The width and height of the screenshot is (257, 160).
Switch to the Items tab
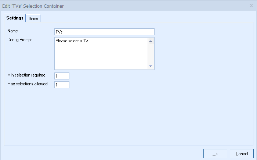point(33,18)
